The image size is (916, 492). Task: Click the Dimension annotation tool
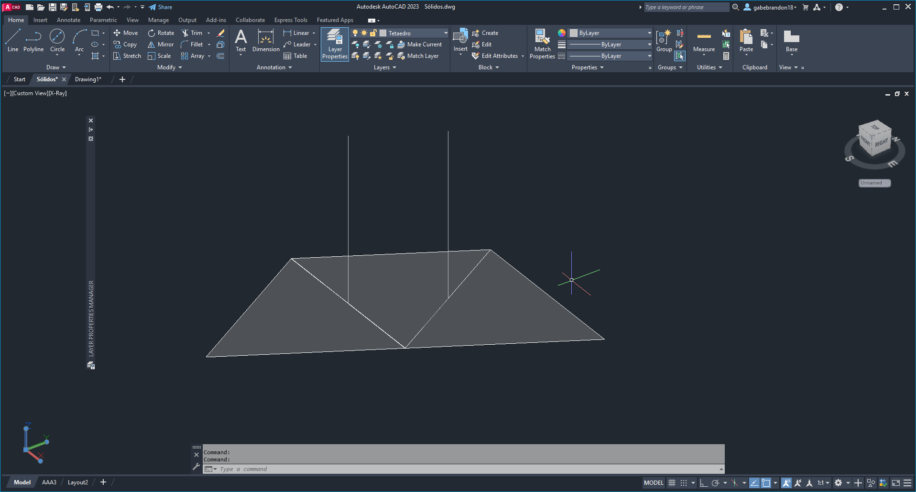(266, 41)
